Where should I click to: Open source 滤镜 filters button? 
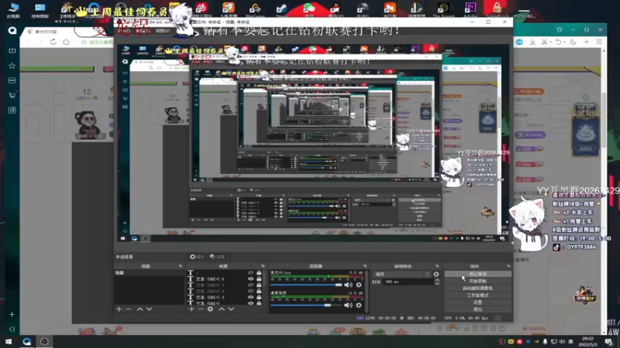pos(217,257)
